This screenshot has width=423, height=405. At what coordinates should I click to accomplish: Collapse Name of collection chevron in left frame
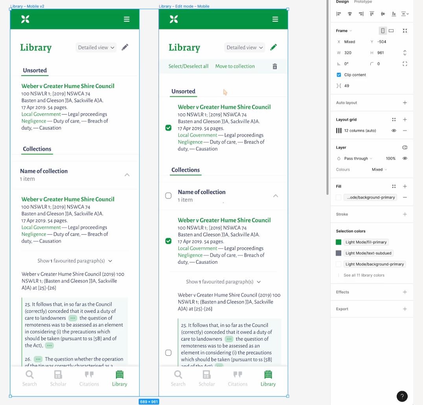coord(127,175)
